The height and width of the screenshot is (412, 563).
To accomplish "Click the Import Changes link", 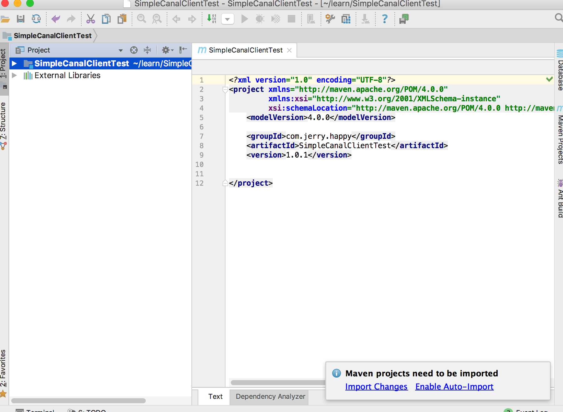I will (376, 387).
